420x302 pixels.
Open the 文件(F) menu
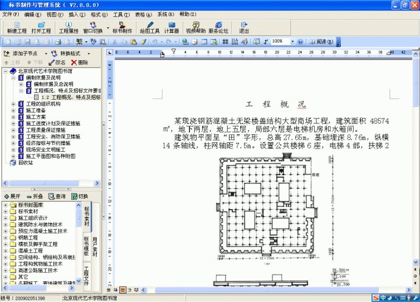(11, 15)
